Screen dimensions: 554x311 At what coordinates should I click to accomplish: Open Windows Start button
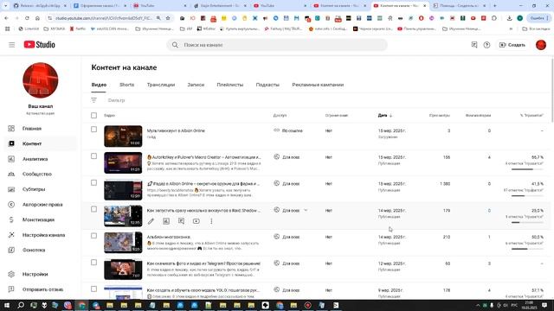click(x=6, y=305)
